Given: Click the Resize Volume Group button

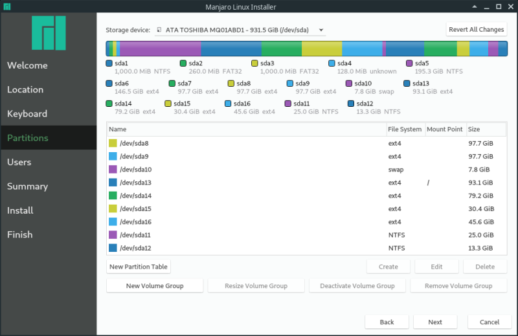Looking at the screenshot, I should click(x=256, y=286).
